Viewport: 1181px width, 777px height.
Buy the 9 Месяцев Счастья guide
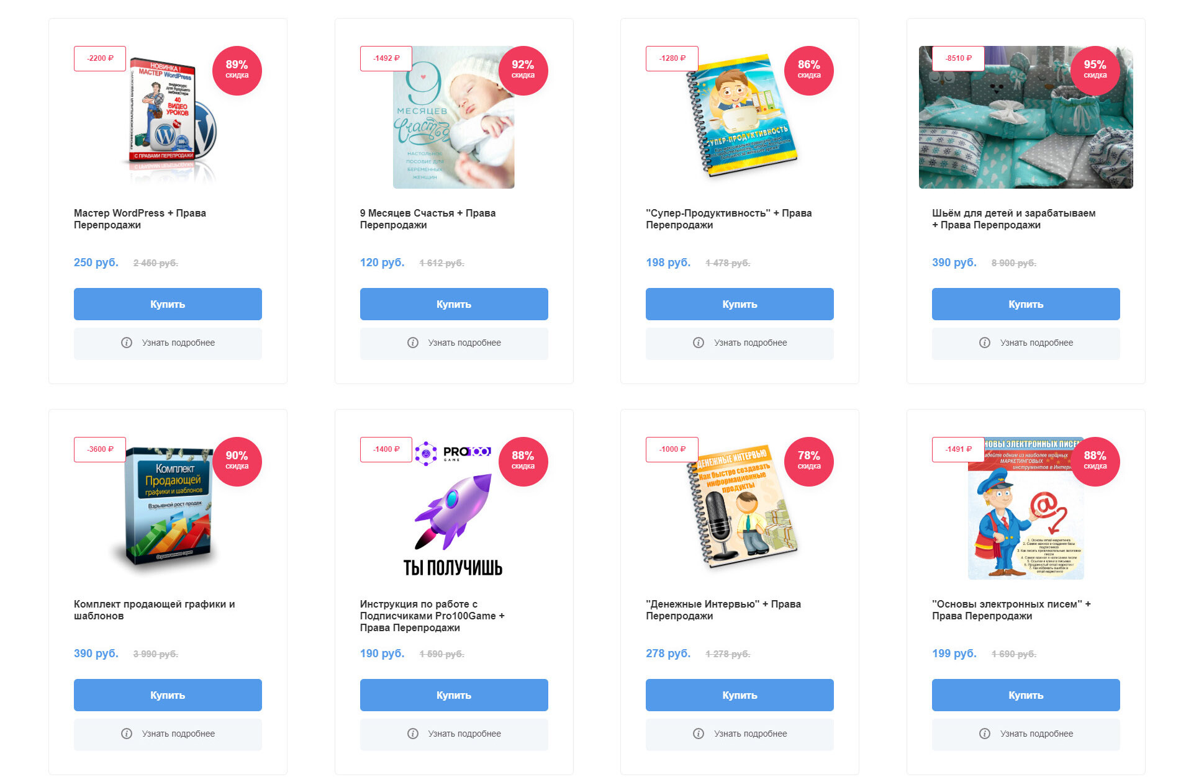tap(454, 304)
